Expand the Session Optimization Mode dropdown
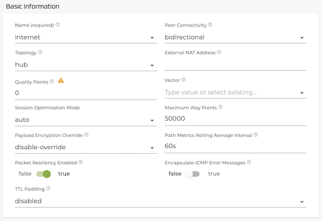Viewport: 322px width, 221px height. coord(86,120)
